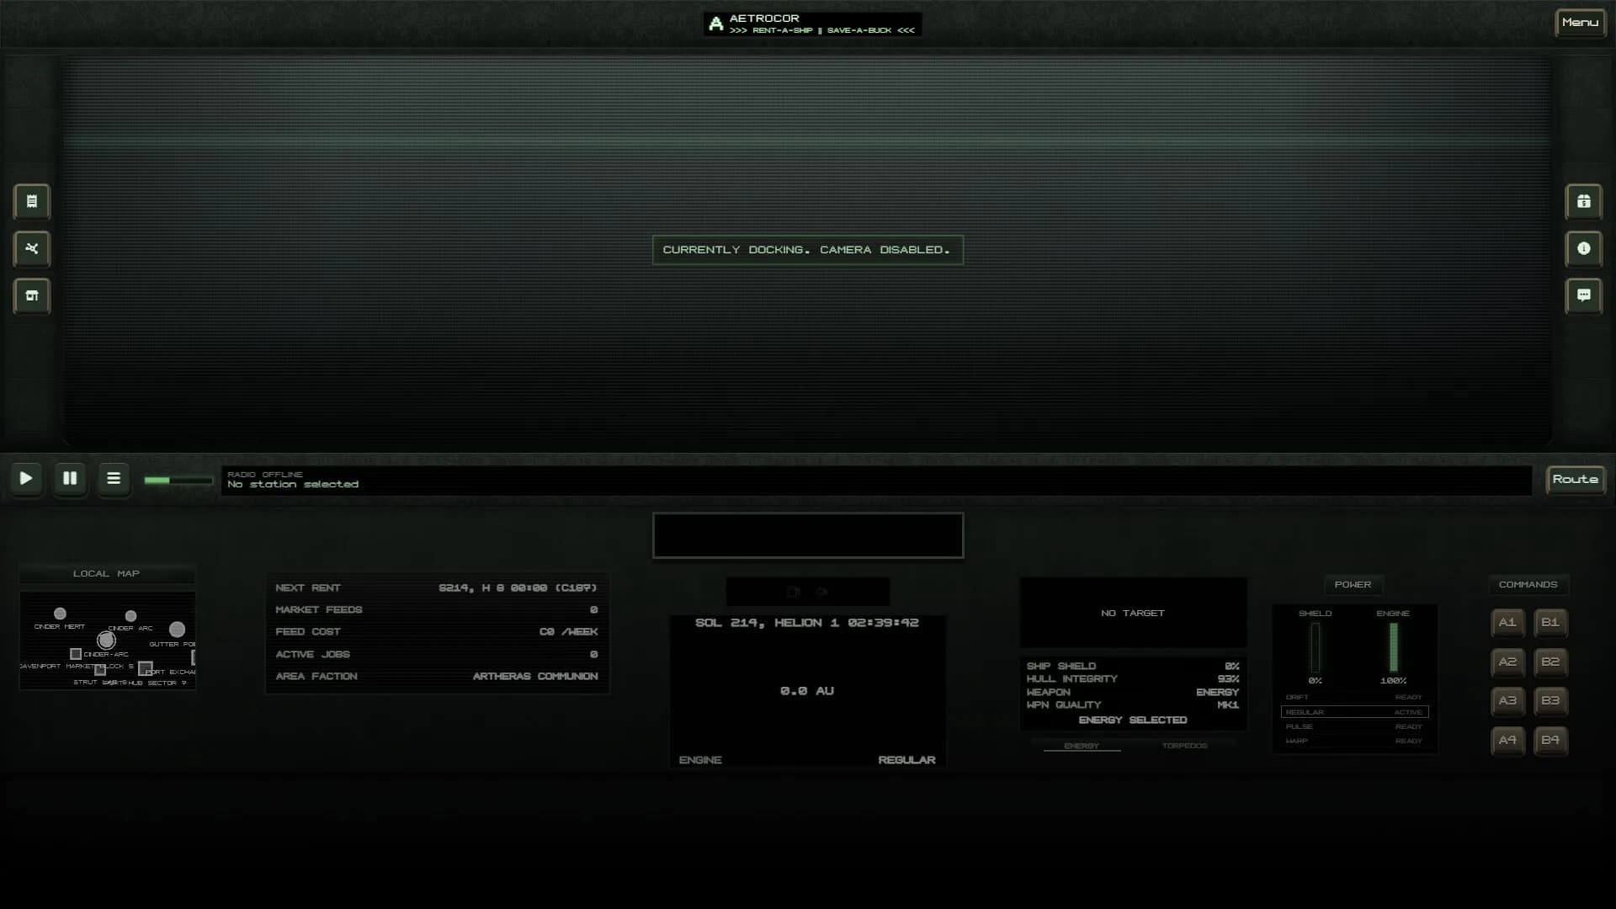The image size is (1616, 909).
Task: Adjust the Shield power bar
Action: tap(1315, 647)
